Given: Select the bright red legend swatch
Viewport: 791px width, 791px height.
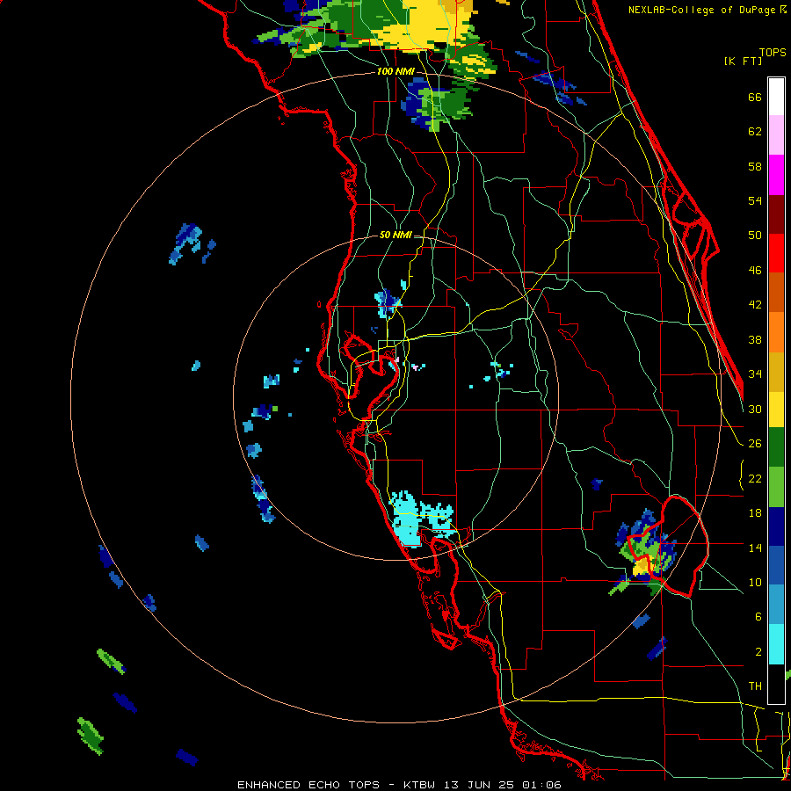Looking at the screenshot, I should [776, 253].
